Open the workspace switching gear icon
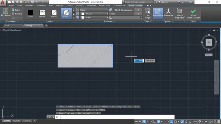Screen dimensions: 221x124 [200, 121]
